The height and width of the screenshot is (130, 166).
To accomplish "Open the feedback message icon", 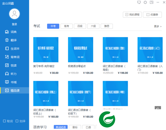I will (139, 2).
